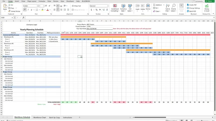216x121 pixels.
Task: Open the text orientation options
Action: pos(65,6)
